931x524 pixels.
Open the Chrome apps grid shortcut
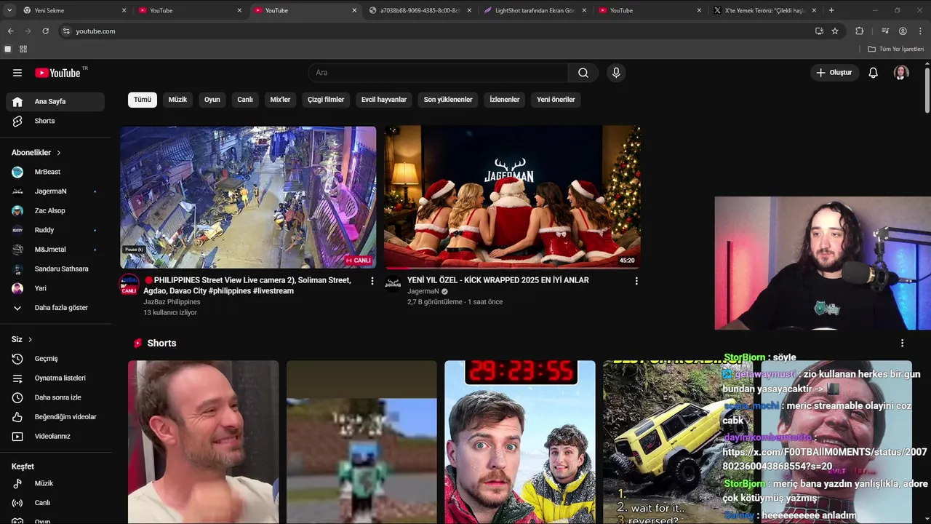pyautogui.click(x=23, y=49)
